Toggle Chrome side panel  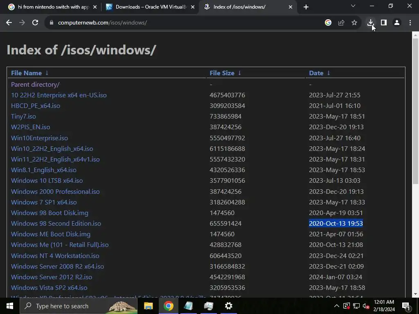(384, 23)
